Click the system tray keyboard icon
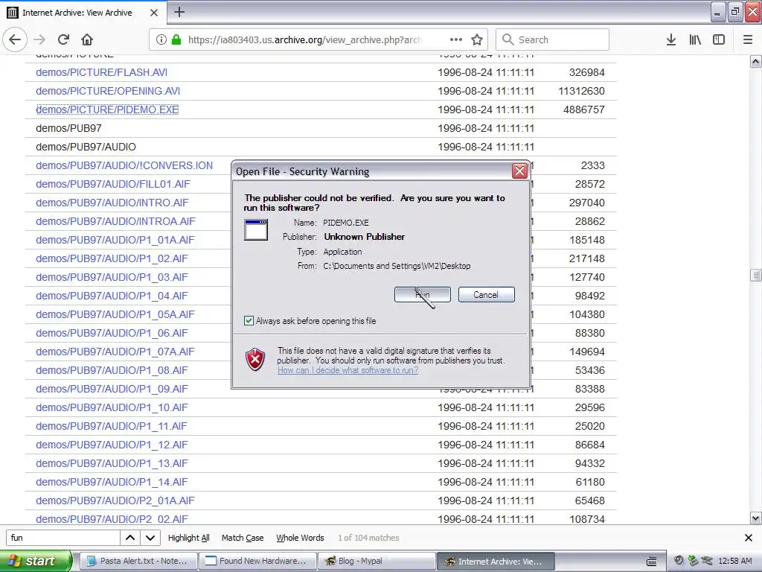The width and height of the screenshot is (762, 572). (652, 562)
